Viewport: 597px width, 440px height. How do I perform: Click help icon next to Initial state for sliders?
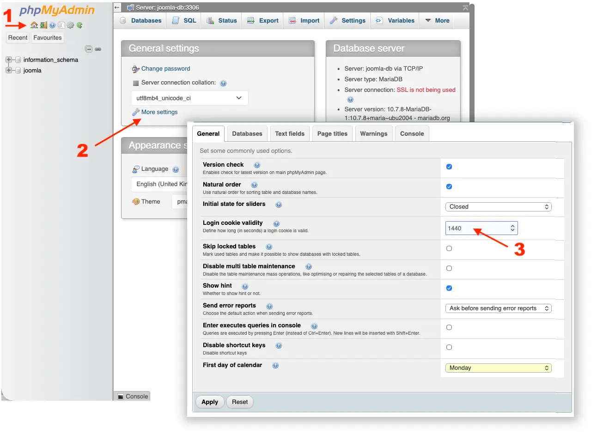click(x=279, y=205)
